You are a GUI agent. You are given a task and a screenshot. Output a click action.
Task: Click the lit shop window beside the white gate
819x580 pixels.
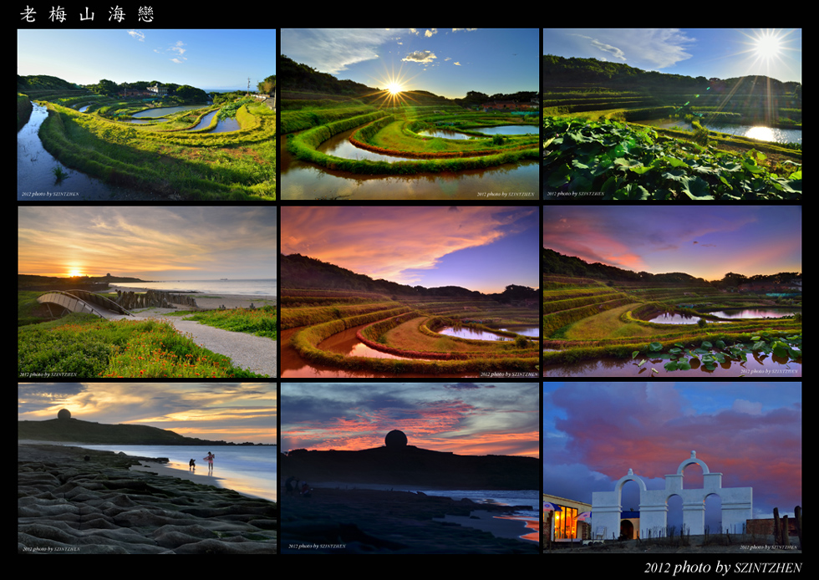(x=566, y=523)
